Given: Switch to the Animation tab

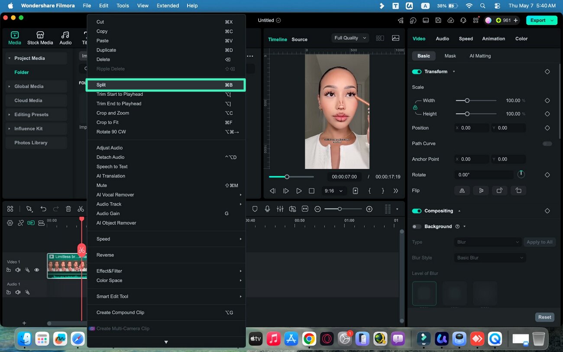Looking at the screenshot, I should click(493, 39).
